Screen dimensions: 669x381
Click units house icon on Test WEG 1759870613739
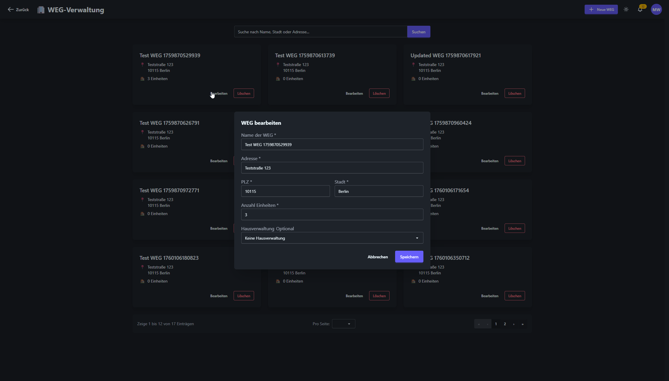click(278, 79)
